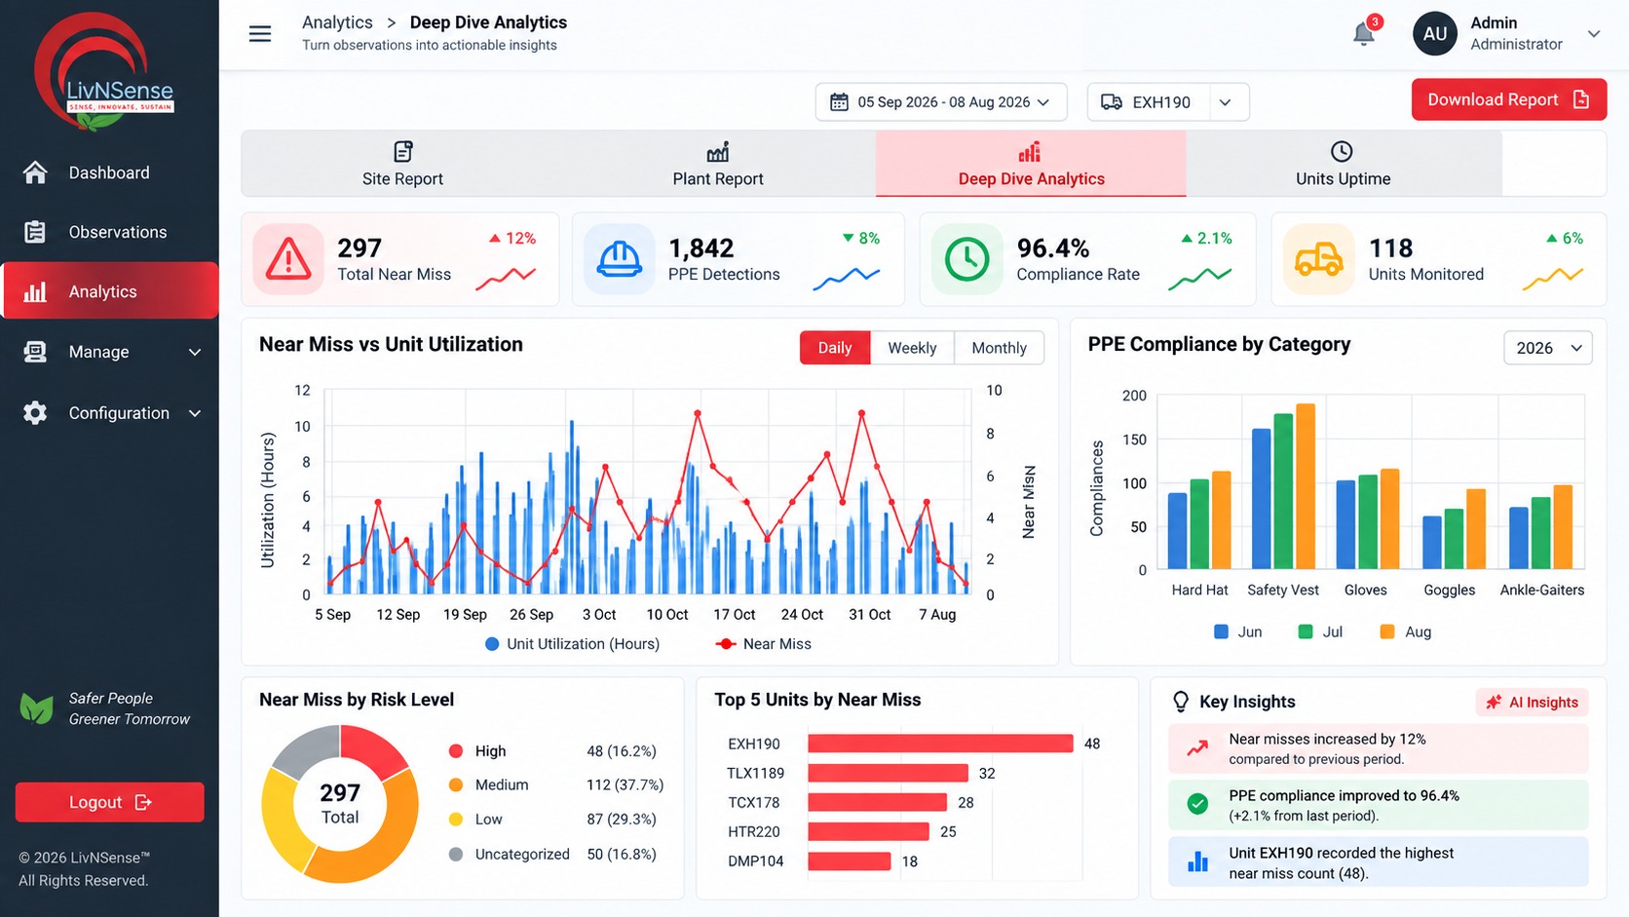Toggle Near Miss legend series
The width and height of the screenshot is (1629, 917).
tap(764, 644)
